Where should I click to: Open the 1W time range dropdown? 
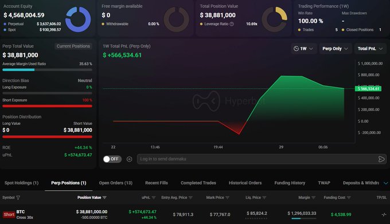tap(304, 49)
